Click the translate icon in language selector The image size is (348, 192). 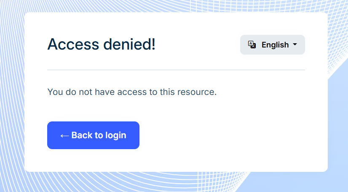pyautogui.click(x=252, y=45)
